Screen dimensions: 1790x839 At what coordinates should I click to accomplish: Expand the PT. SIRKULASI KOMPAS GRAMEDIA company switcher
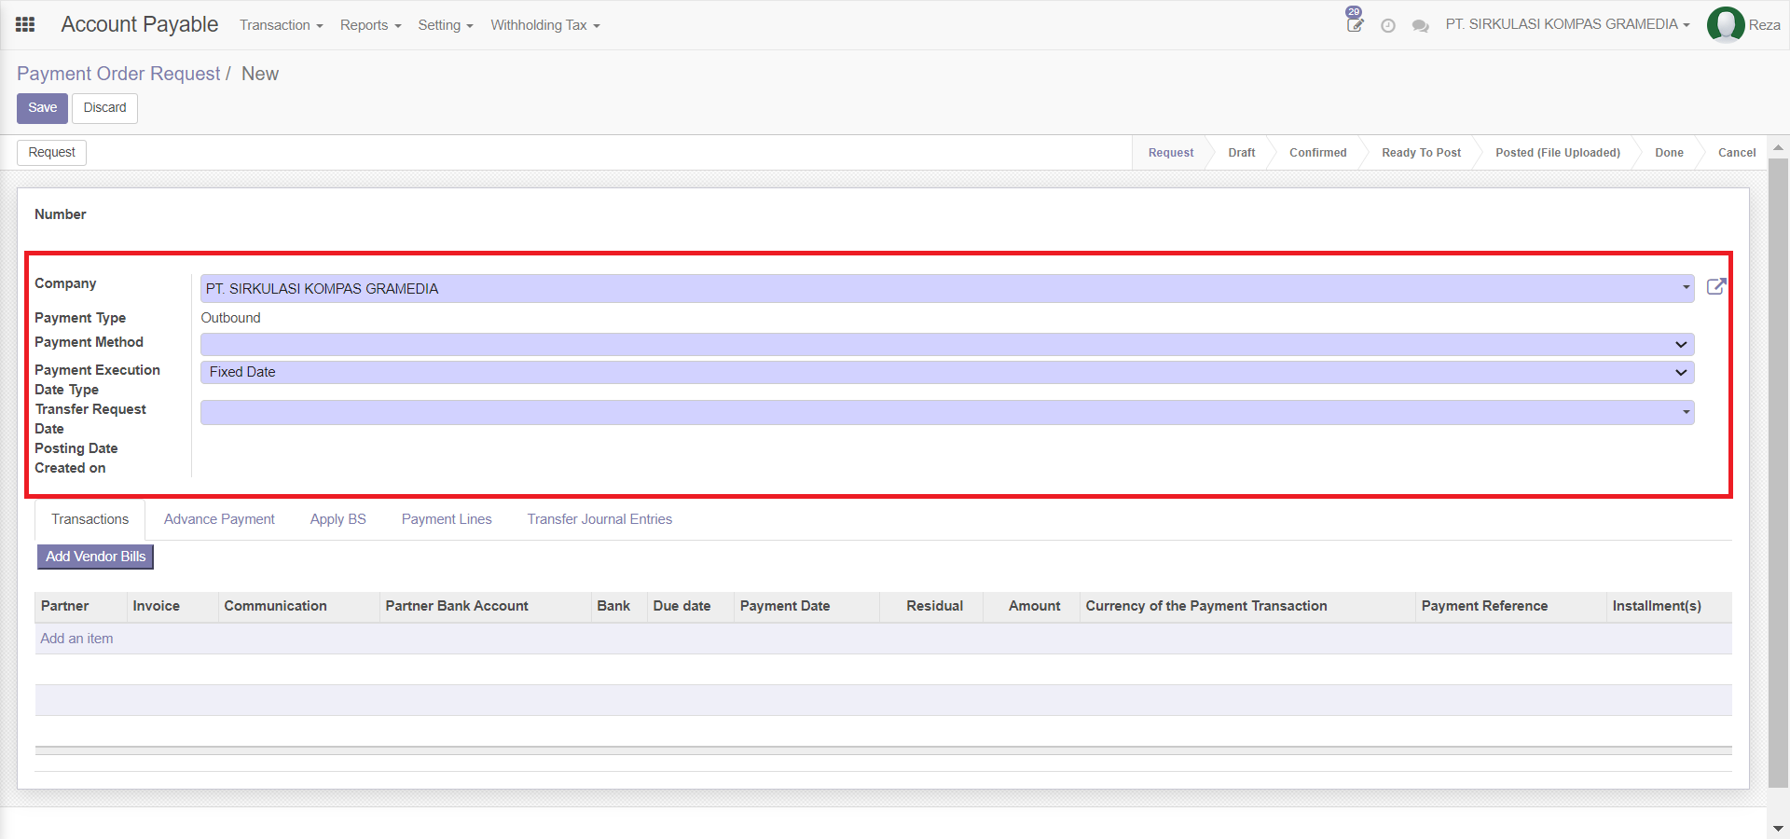(1568, 24)
